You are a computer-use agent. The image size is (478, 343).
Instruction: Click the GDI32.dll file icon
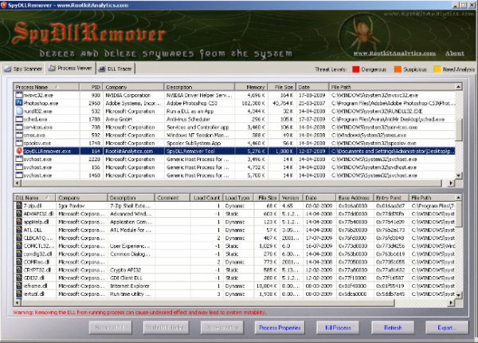pyautogui.click(x=19, y=278)
